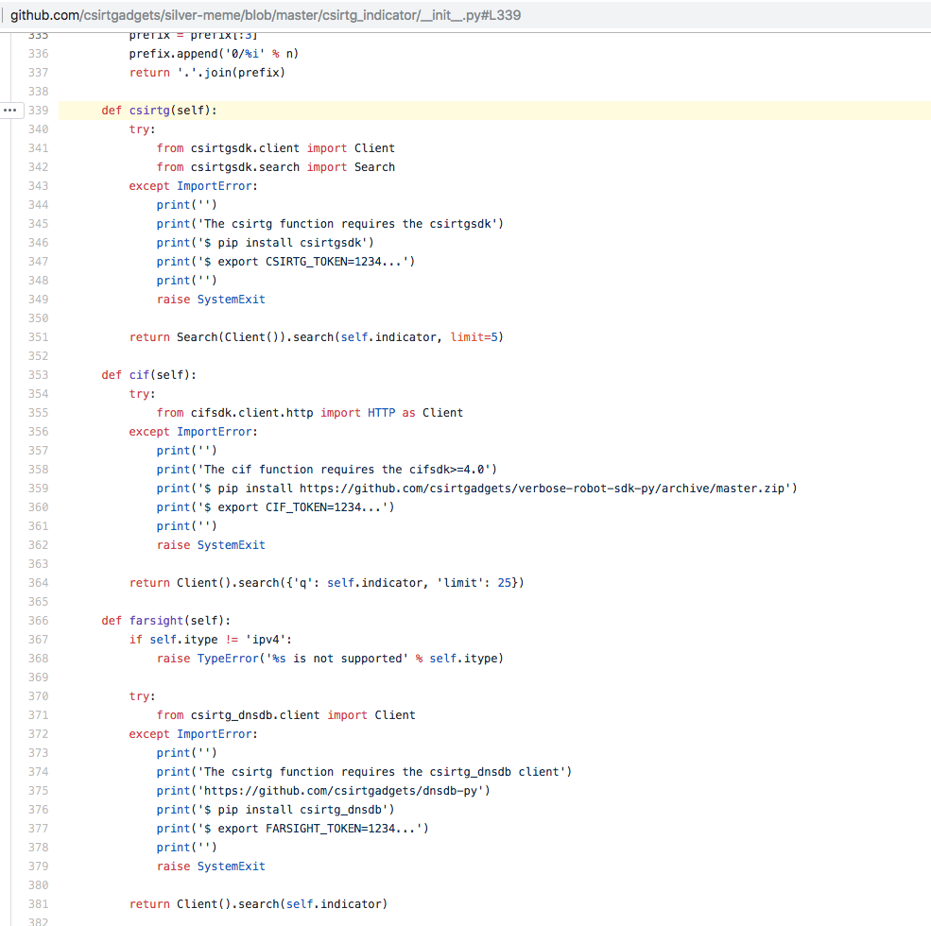
Task: Click 'except ImportError:' on line 343
Action: 193,186
